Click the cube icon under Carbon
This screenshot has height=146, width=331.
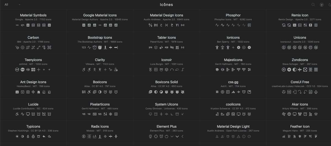[17, 48]
